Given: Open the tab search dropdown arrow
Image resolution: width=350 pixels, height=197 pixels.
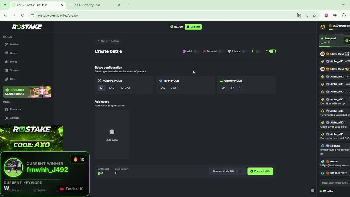Looking at the screenshot, I should (x=5, y=5).
